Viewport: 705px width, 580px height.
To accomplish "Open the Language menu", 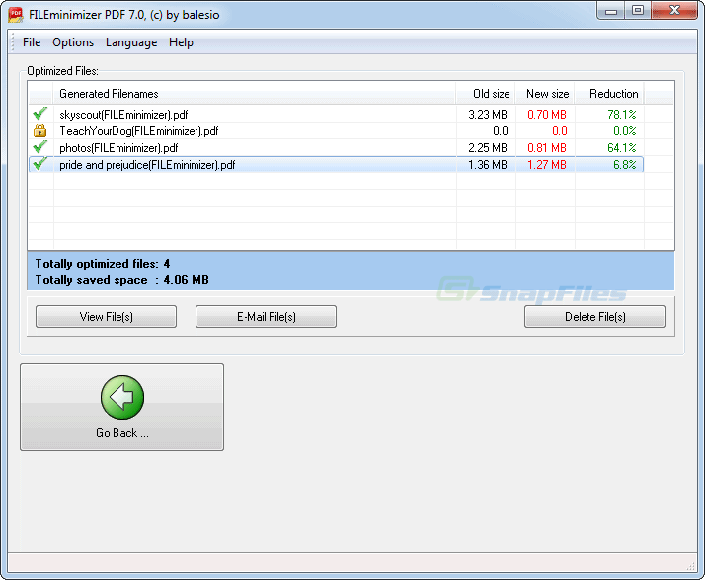I will click(131, 42).
